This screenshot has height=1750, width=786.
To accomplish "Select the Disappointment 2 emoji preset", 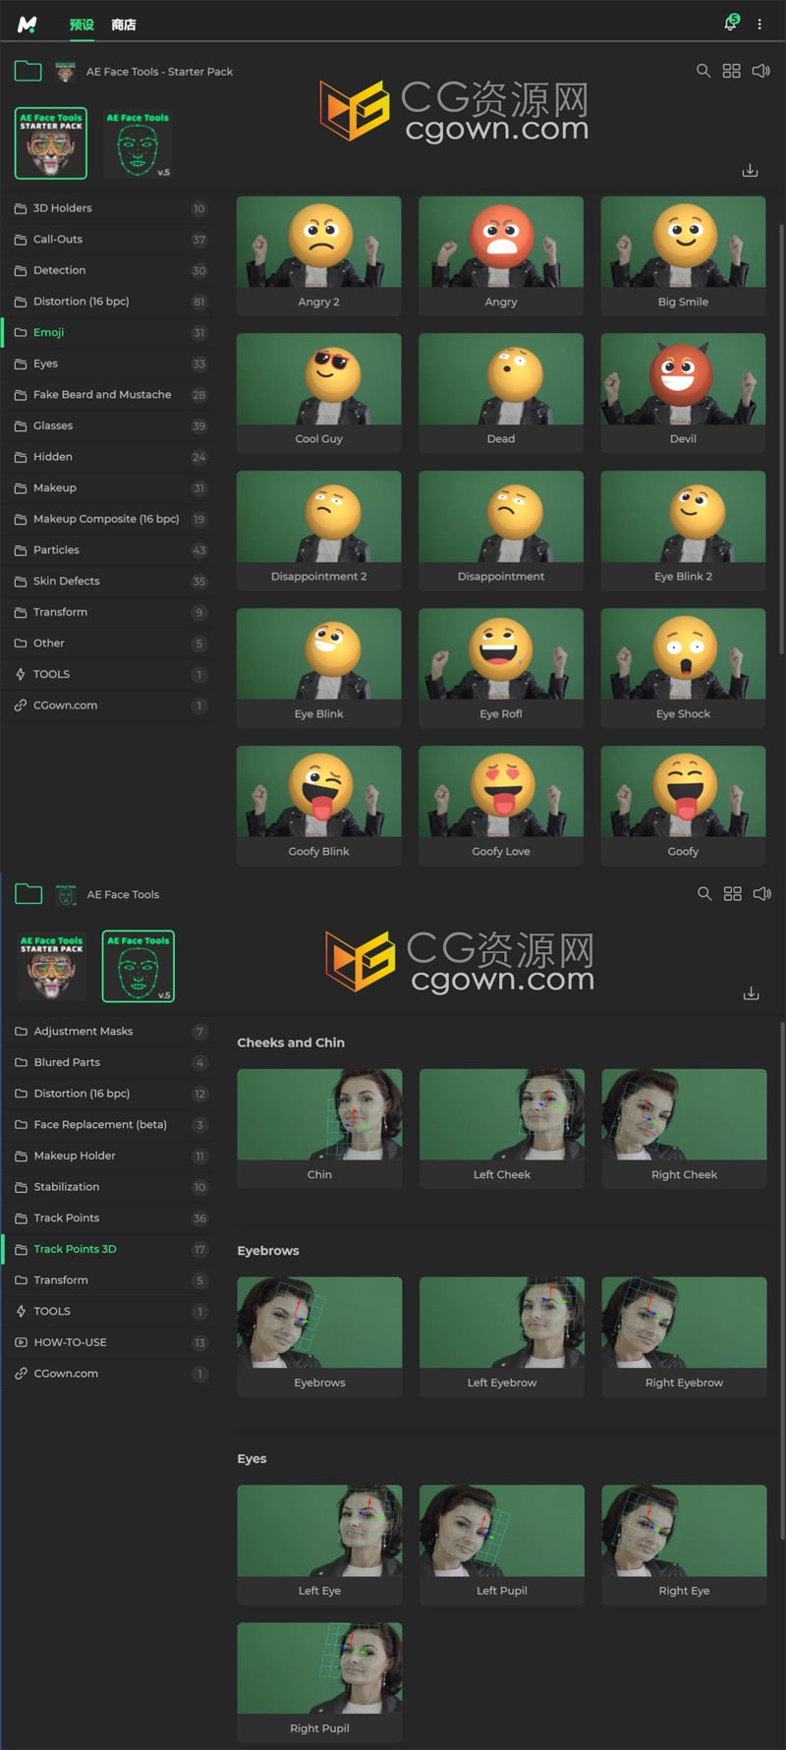I will click(319, 531).
